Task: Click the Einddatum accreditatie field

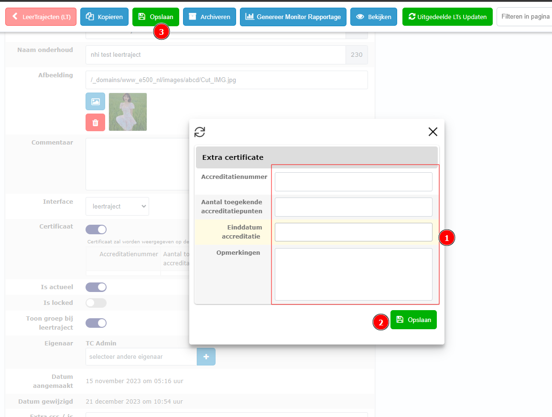Action: coord(353,232)
